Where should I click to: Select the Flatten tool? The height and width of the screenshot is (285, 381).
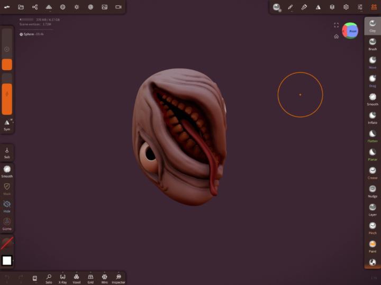373,135
